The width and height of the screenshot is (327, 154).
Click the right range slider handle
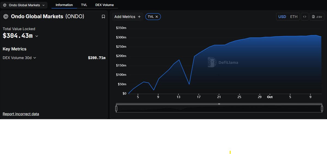(x=322, y=108)
